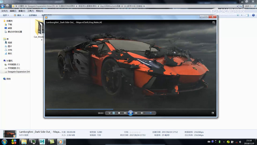Viewport: 257px width, 145px height.
Task: Select Seagate Expansion Drive in navigation tree
Action: point(19,72)
